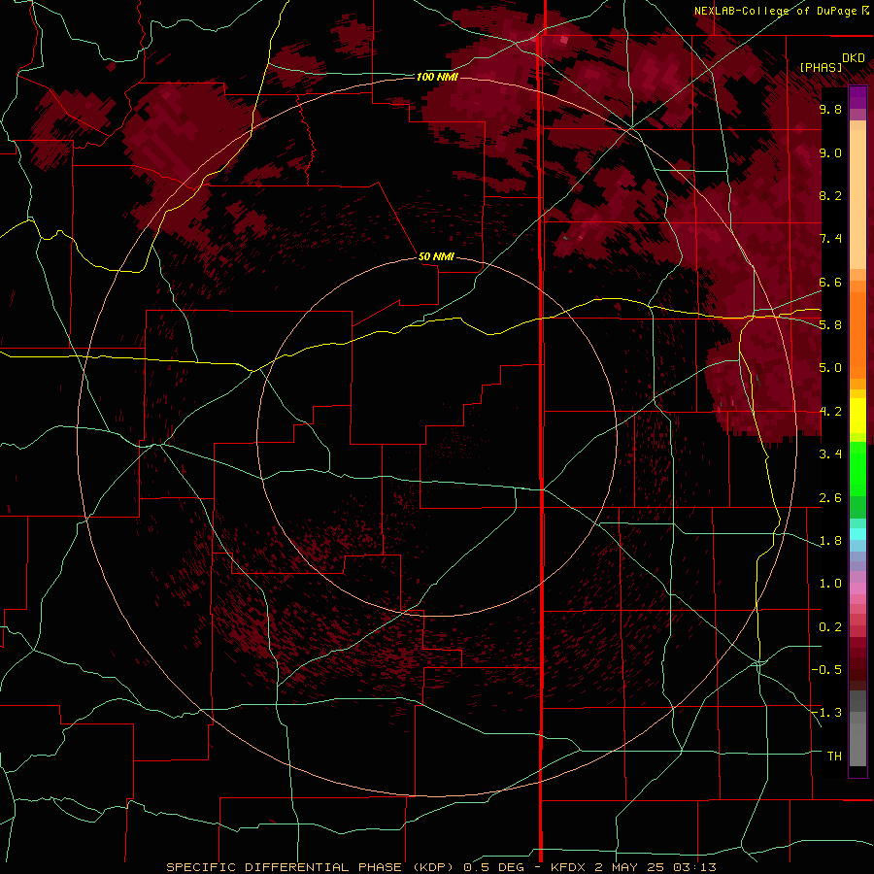The width and height of the screenshot is (874, 874).
Task: Click the 9.8 value on color scale
Action: coord(830,109)
